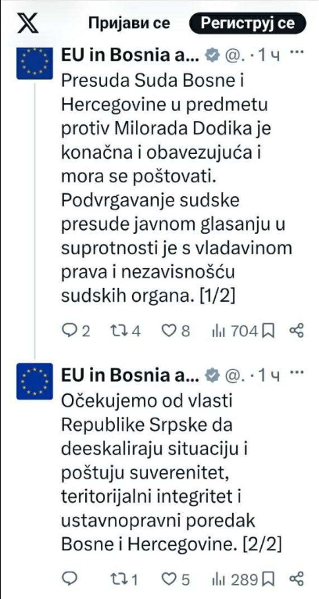Share the second tweet via share icon
The image size is (319, 599).
(x=297, y=579)
